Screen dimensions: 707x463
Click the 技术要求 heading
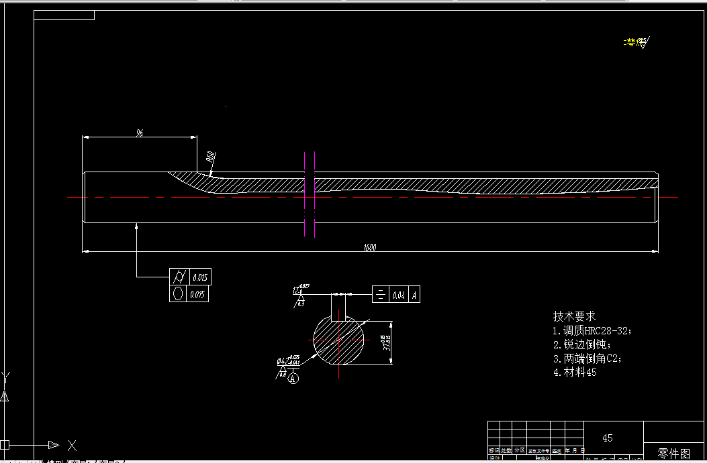[x=574, y=316]
